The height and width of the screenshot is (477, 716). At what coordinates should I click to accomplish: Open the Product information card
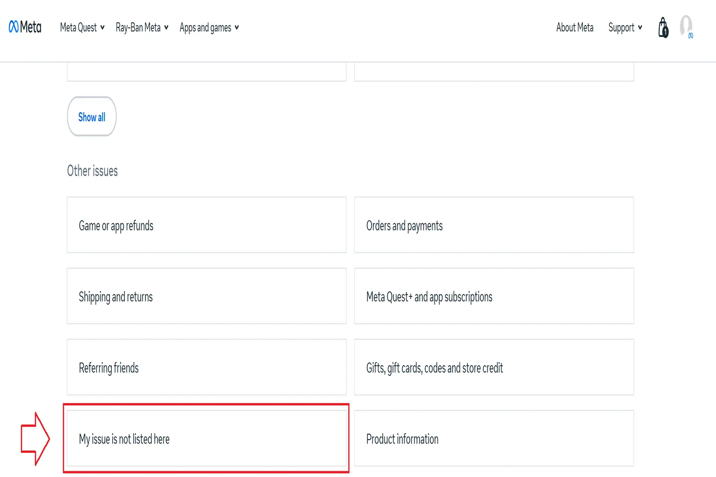[494, 438]
